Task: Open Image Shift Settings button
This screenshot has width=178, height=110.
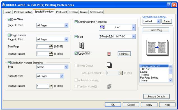Action: [124, 54]
